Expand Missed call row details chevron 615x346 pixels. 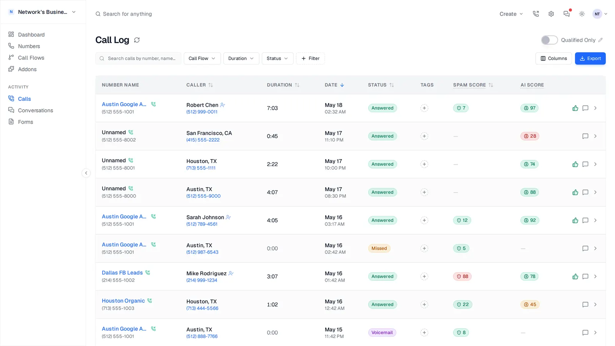click(x=595, y=248)
